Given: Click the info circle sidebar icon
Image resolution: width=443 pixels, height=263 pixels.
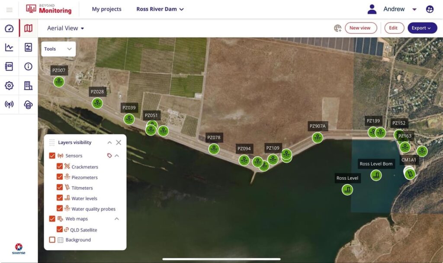Looking at the screenshot, I should point(29,67).
